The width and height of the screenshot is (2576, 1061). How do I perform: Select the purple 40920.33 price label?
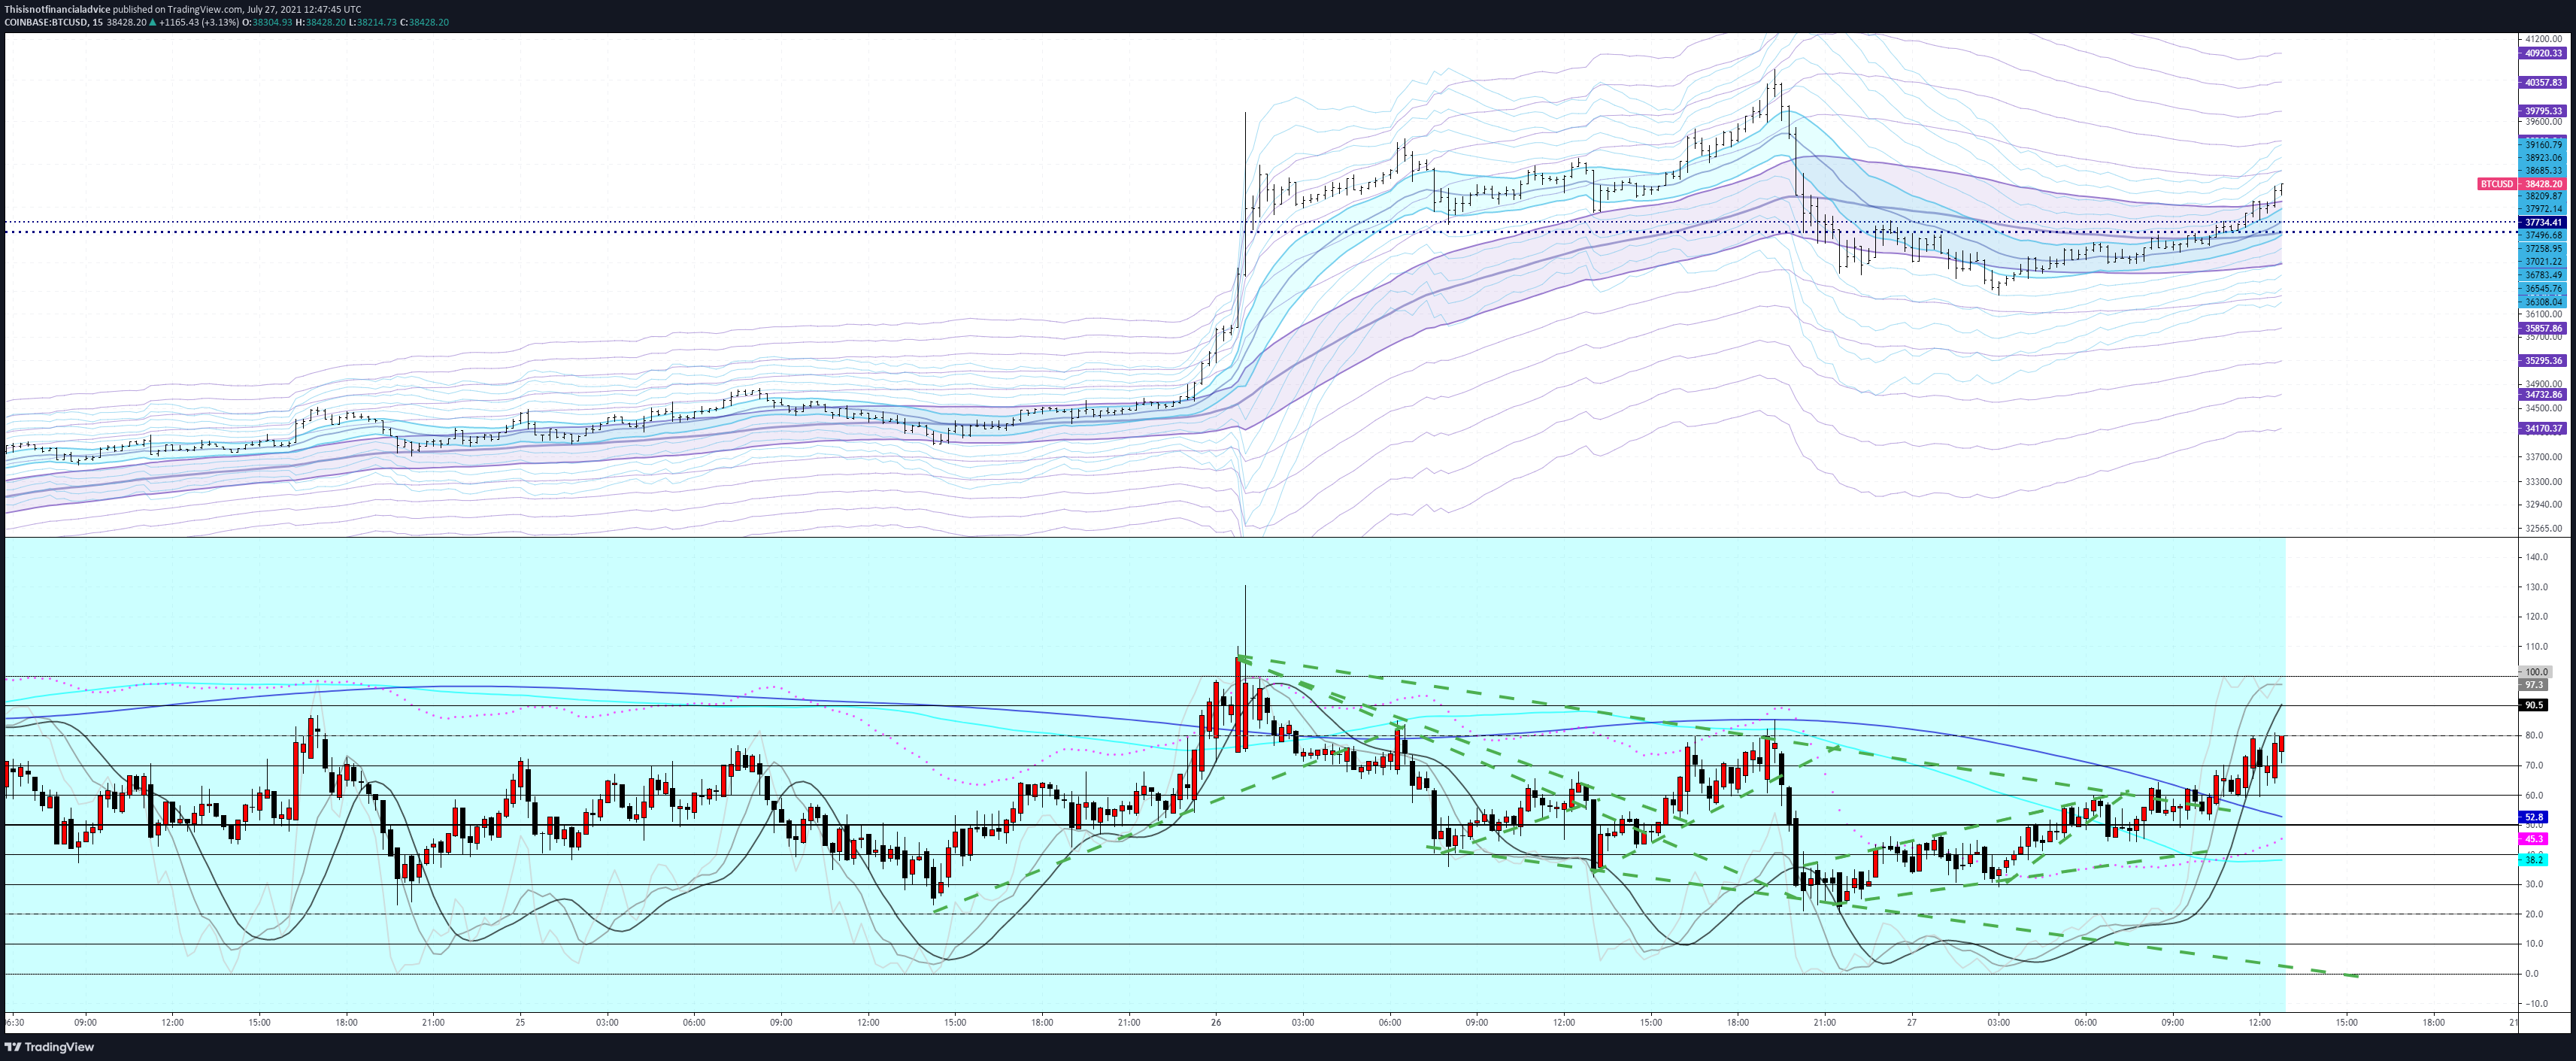(2543, 53)
